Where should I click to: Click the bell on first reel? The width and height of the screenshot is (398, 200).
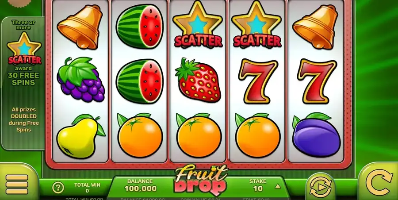[x=80, y=27]
